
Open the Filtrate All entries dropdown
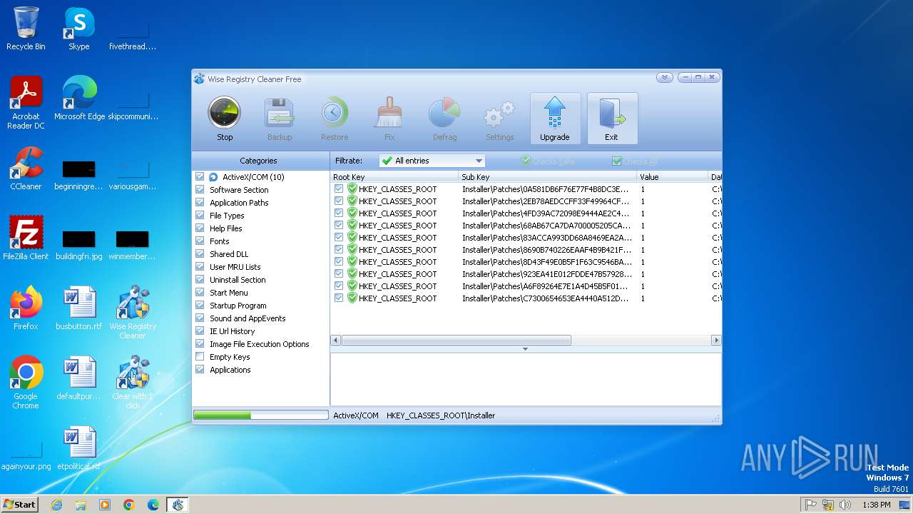coord(432,161)
